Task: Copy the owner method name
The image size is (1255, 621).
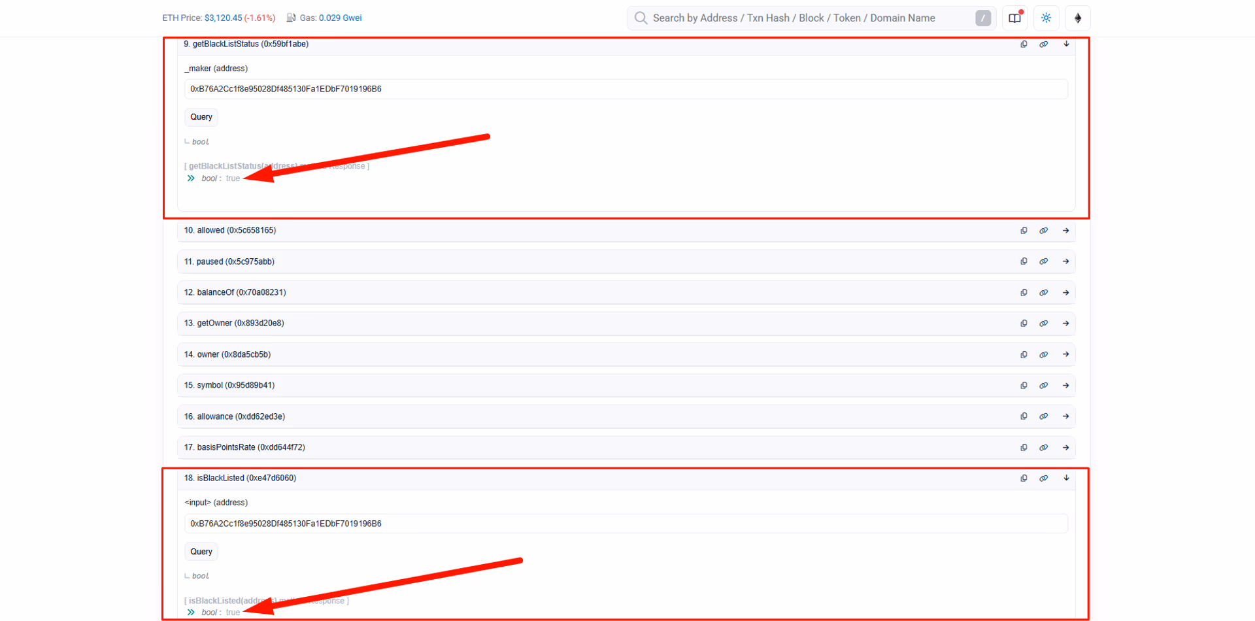Action: coord(1024,355)
